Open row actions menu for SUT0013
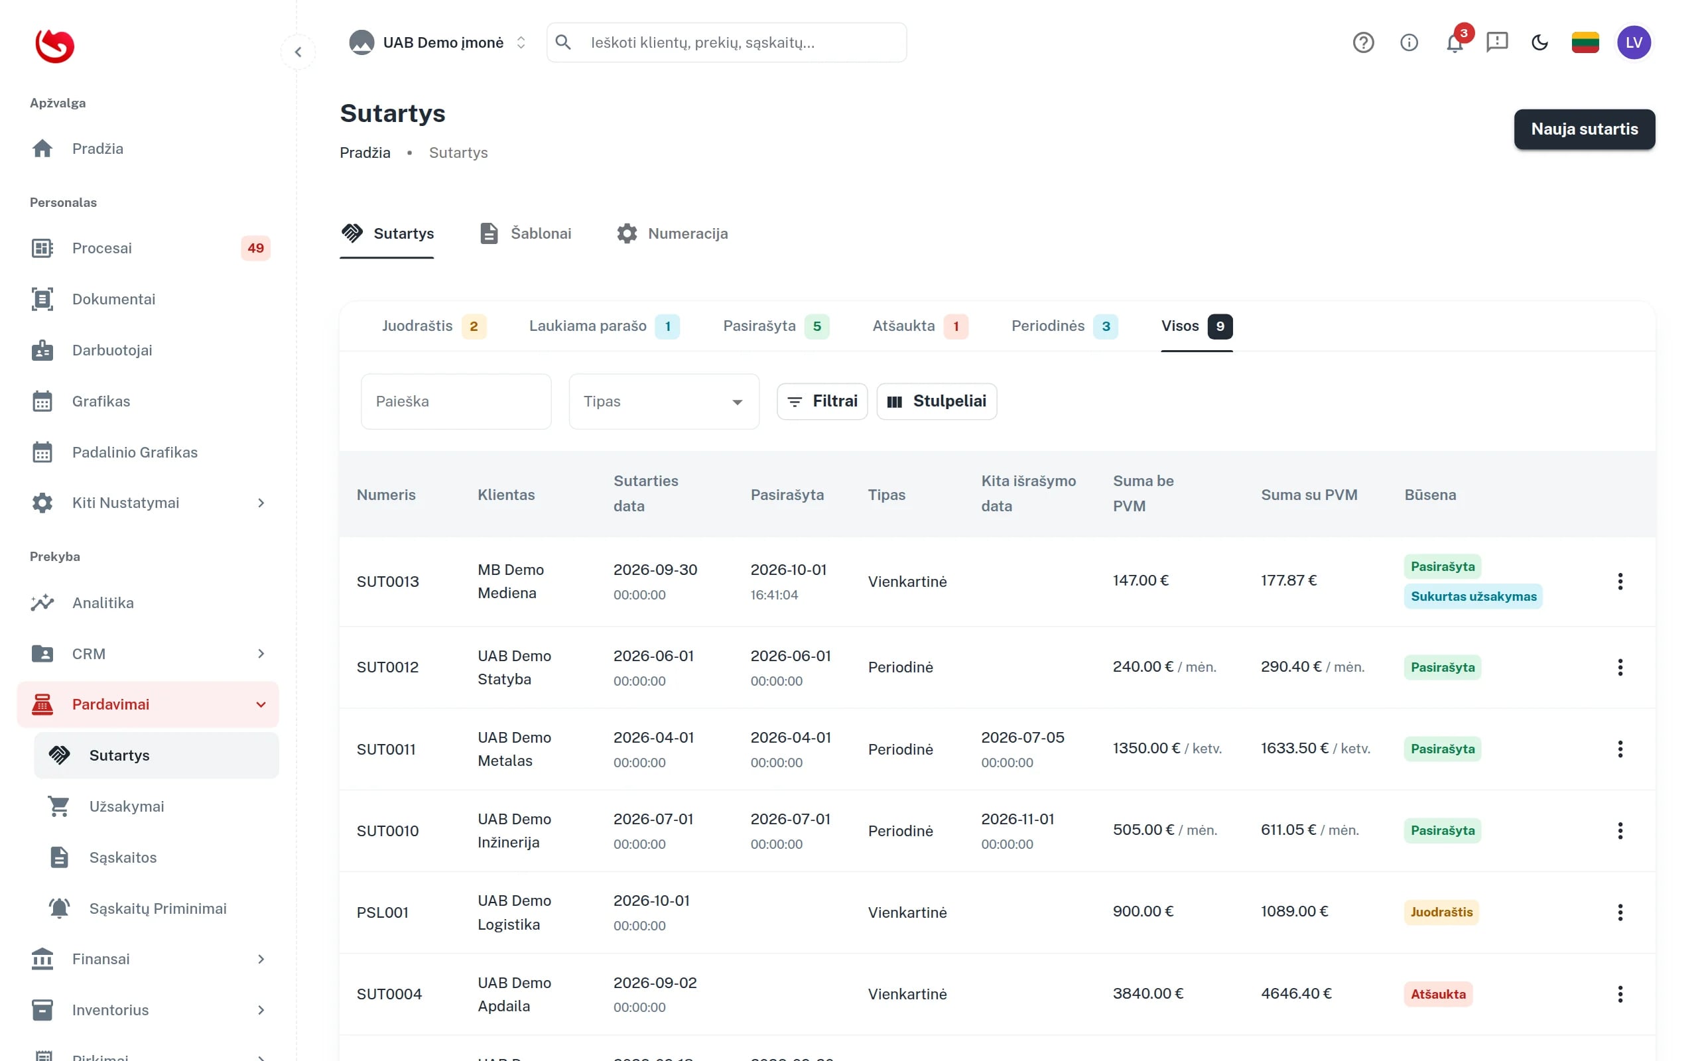This screenshot has height=1061, width=1698. (x=1620, y=581)
